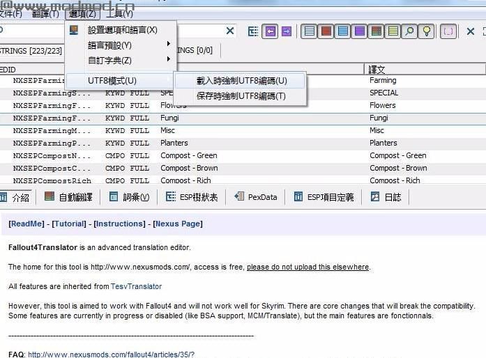The image size is (486, 358).
Task: Open the [ReadMe] link
Action: 26,224
